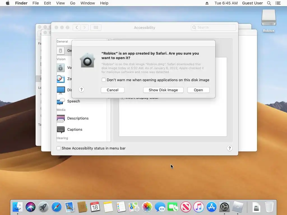287x215 pixels.
Task: Open Launchpad rocket icon in Dock
Action: [x=43, y=207]
